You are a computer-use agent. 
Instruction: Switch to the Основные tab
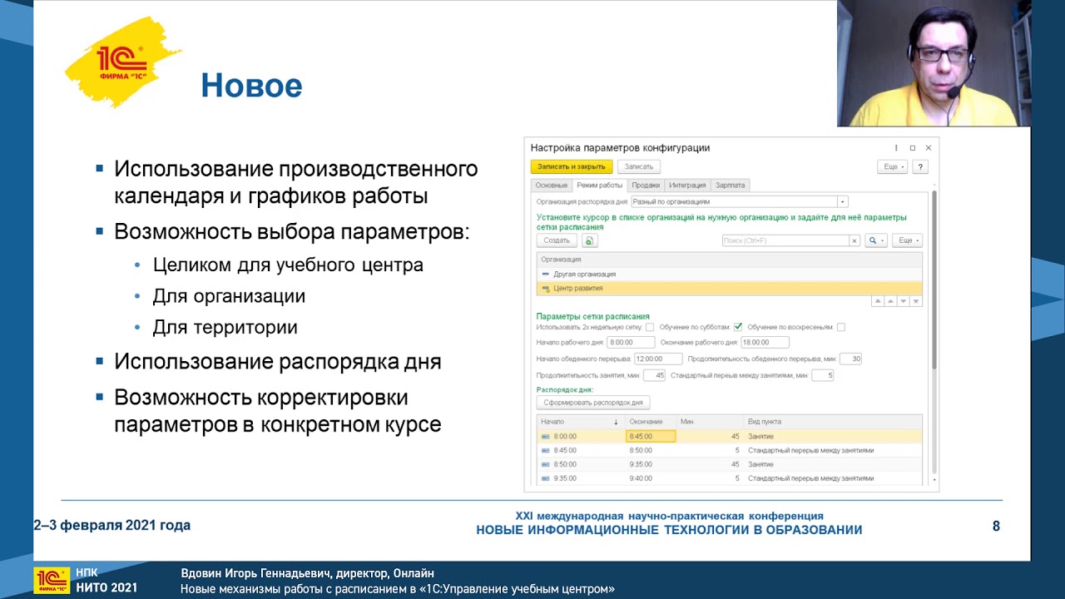pyautogui.click(x=551, y=185)
